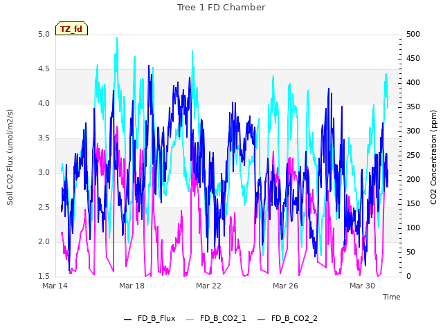The image size is (443, 332).
Task: Click the magenta FD_B_CO2_2 legend swatch
Action: pyautogui.click(x=262, y=320)
